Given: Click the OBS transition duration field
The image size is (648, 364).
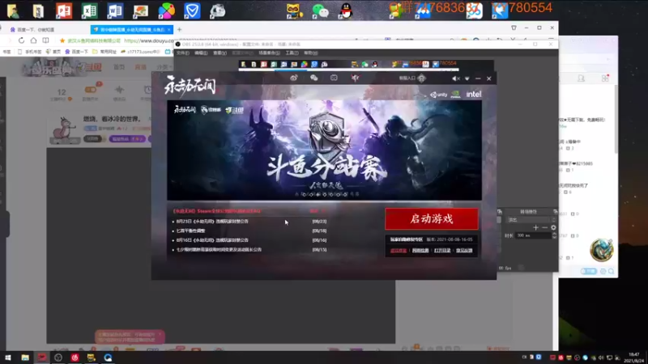Looking at the screenshot, I should pyautogui.click(x=534, y=235).
